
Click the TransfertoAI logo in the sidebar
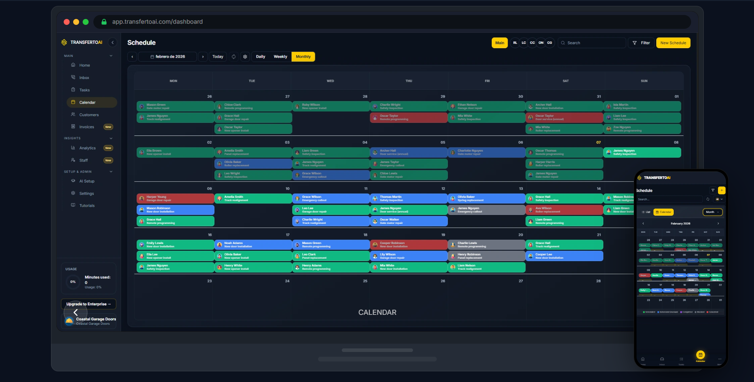[82, 42]
